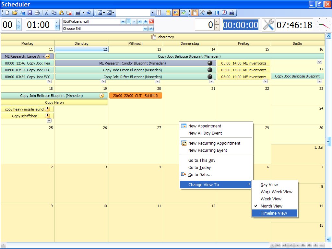Screen dimensions: 332x249
Task: Expand more items on Montag 18
Action: click(49, 120)
